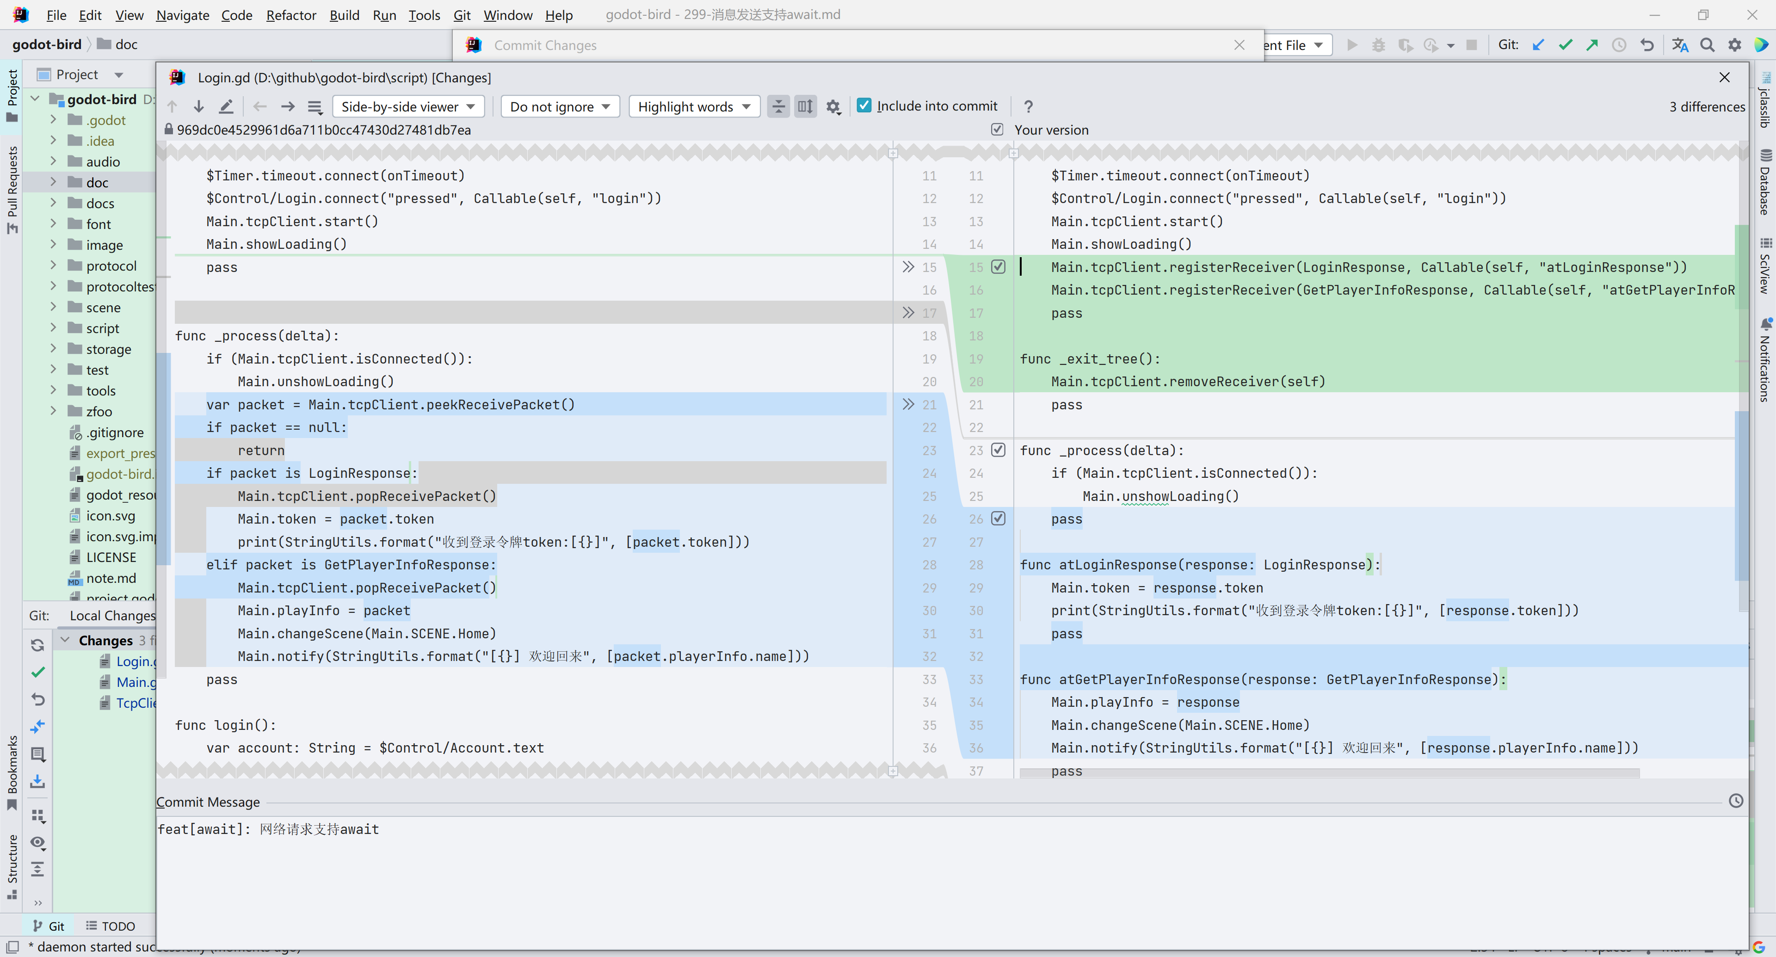Open the Git tool window tab
The width and height of the screenshot is (1776, 957).
pos(49,926)
